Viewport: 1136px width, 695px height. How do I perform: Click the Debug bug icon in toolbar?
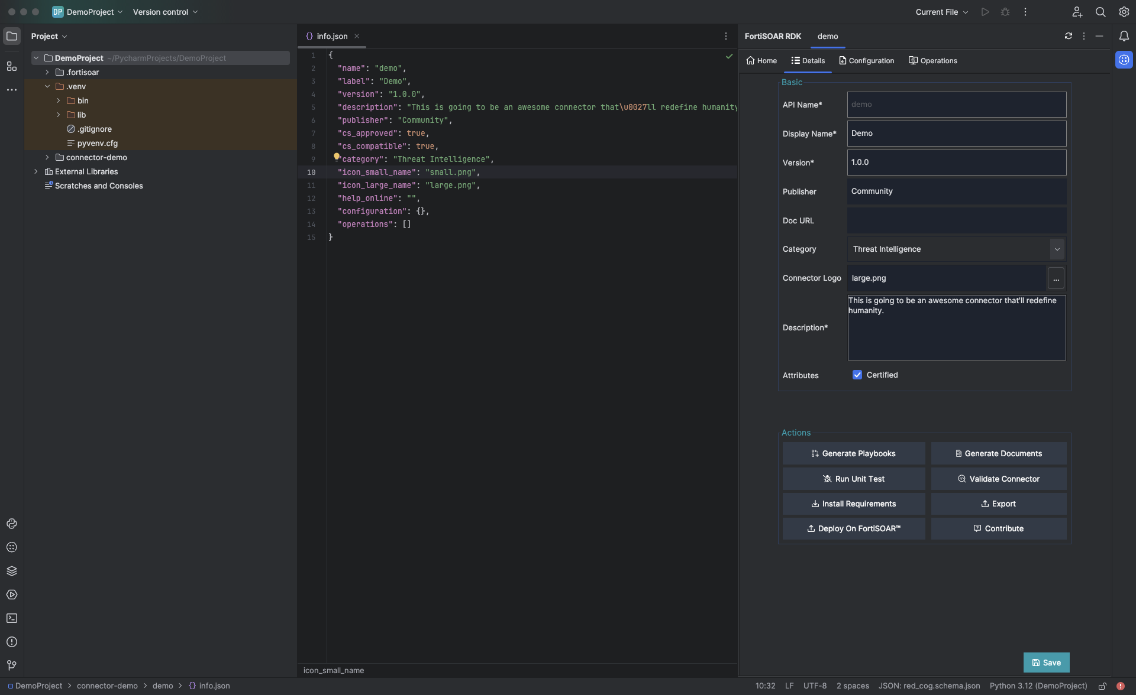click(x=1005, y=12)
